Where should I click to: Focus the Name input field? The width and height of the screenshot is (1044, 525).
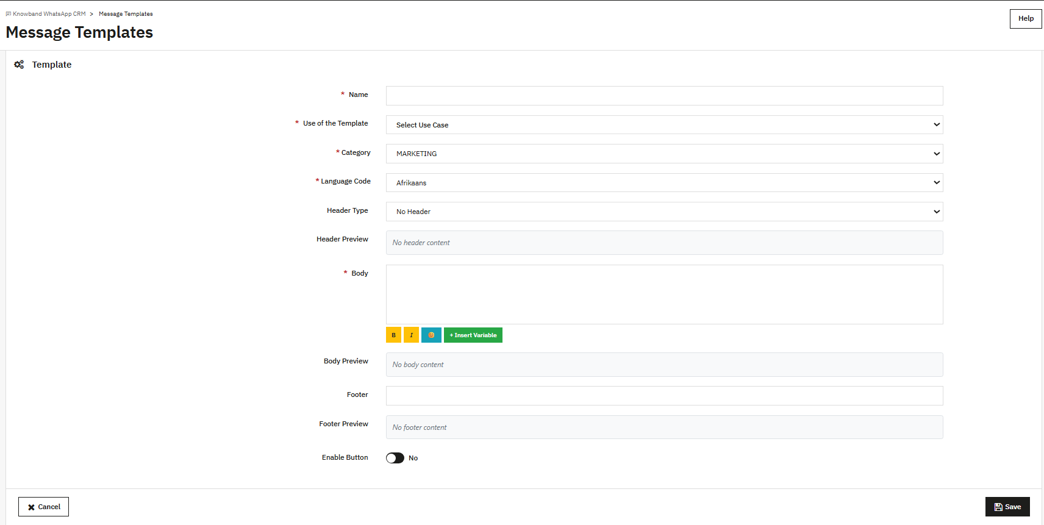[x=664, y=96]
